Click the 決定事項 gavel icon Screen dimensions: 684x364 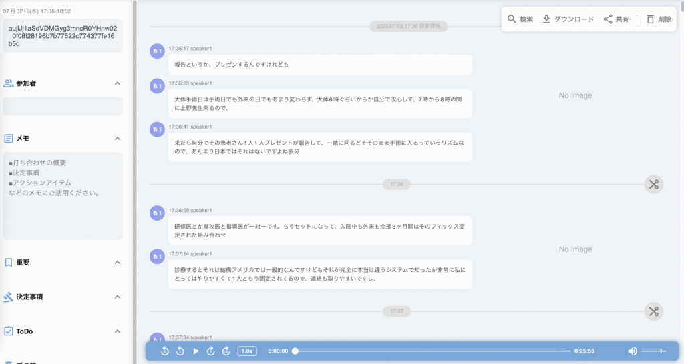8,297
